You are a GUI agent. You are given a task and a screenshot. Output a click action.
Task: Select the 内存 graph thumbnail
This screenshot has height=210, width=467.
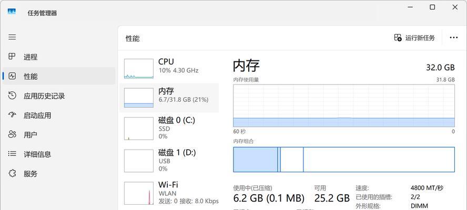139,98
